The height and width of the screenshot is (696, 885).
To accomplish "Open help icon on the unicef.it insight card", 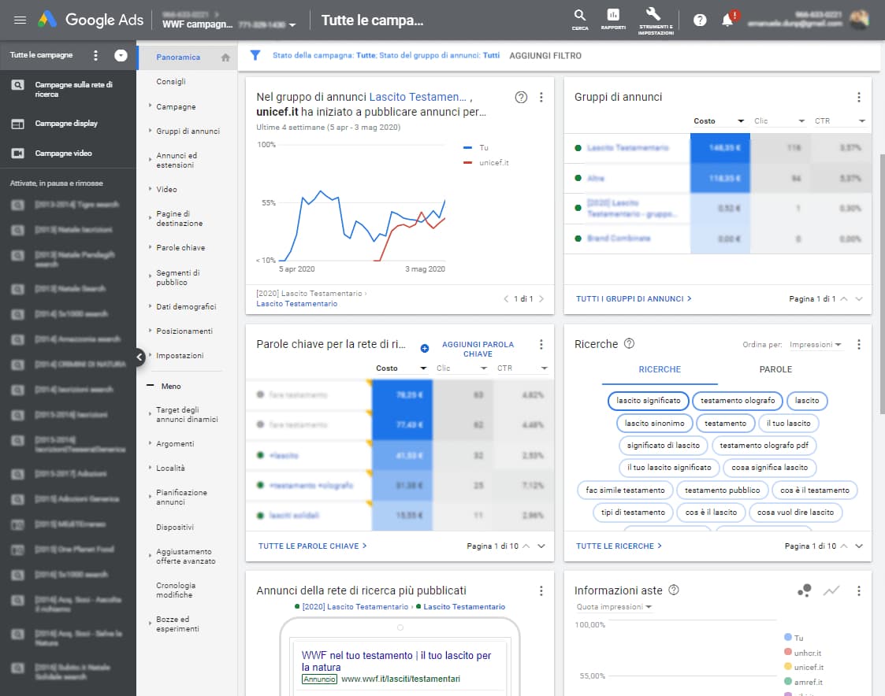I will 521,98.
